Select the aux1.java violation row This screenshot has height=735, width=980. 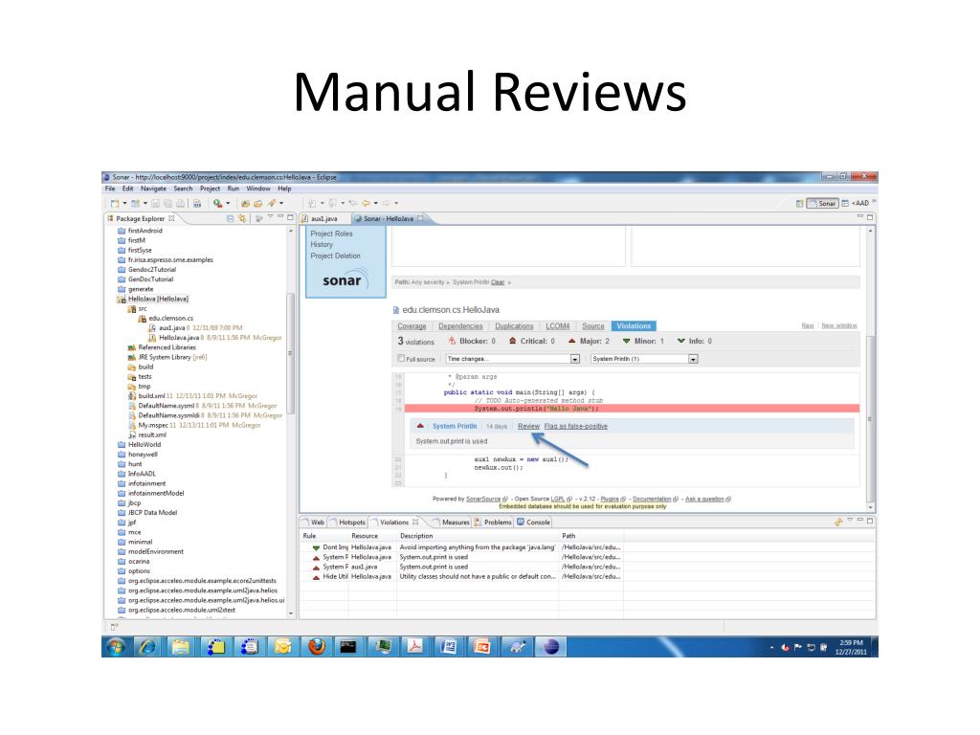(462, 567)
